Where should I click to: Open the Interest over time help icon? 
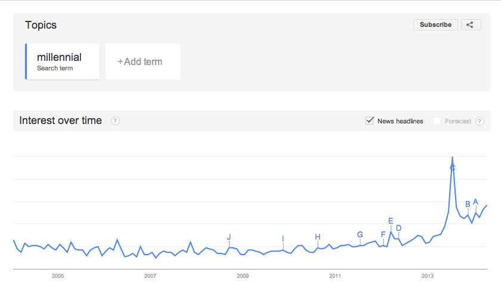pos(115,121)
